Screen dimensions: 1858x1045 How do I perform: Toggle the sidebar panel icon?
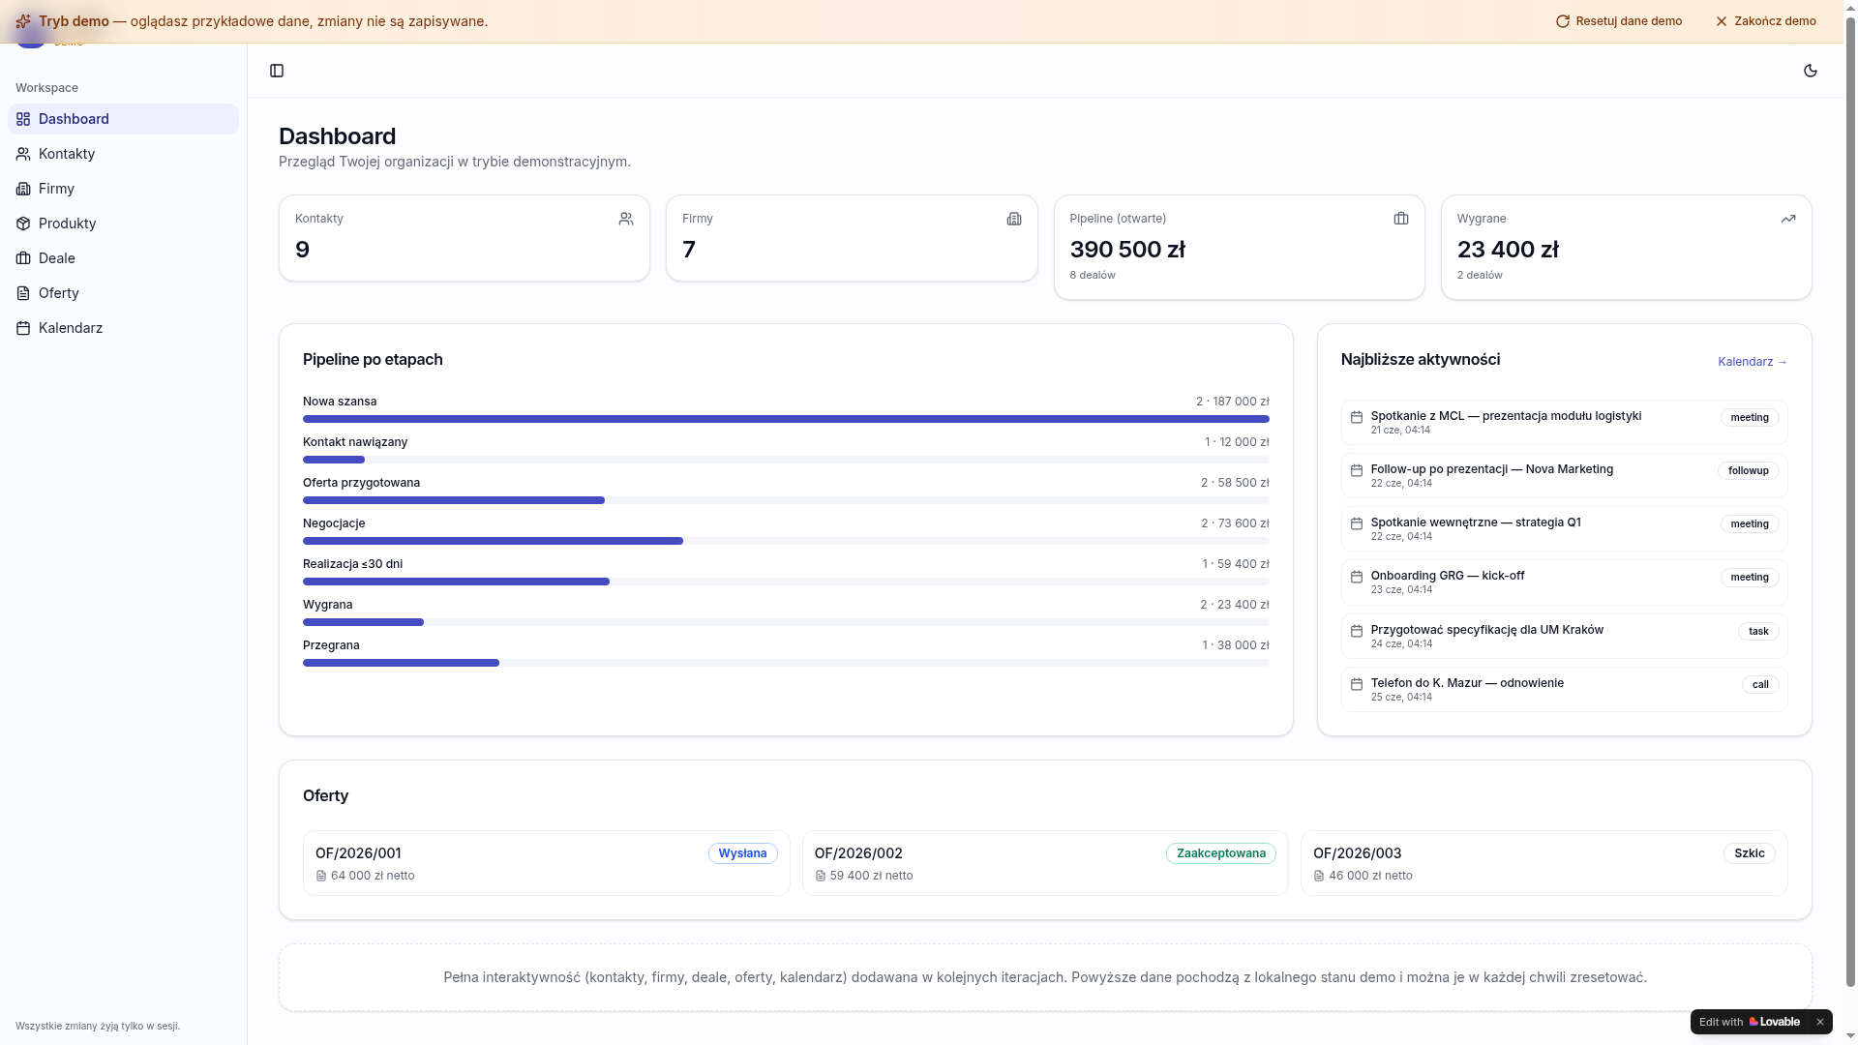277,71
